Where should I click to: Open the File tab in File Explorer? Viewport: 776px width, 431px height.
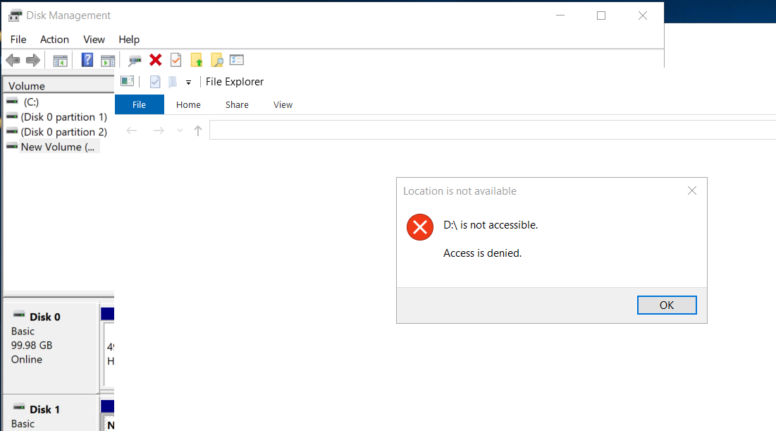click(x=139, y=104)
